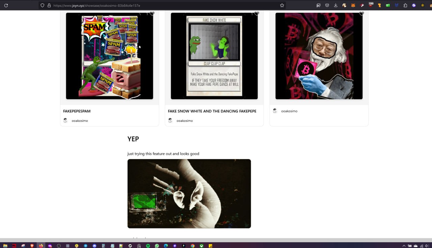Open the FAKEPEPESPAM artwork image

tap(109, 56)
